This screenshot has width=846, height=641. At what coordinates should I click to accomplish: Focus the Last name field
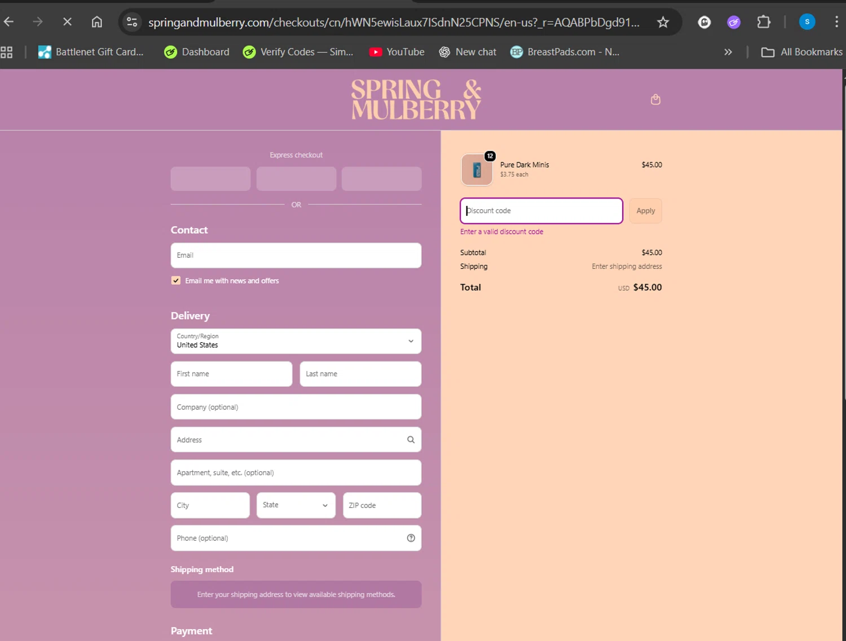click(x=360, y=374)
